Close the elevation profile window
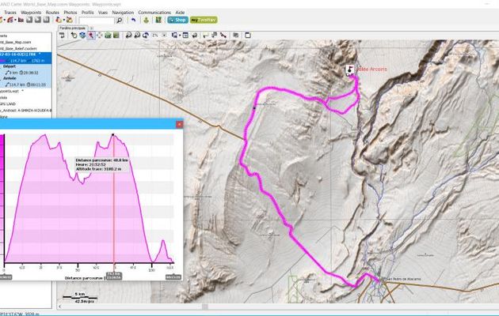The width and height of the screenshot is (499, 316). [179, 124]
